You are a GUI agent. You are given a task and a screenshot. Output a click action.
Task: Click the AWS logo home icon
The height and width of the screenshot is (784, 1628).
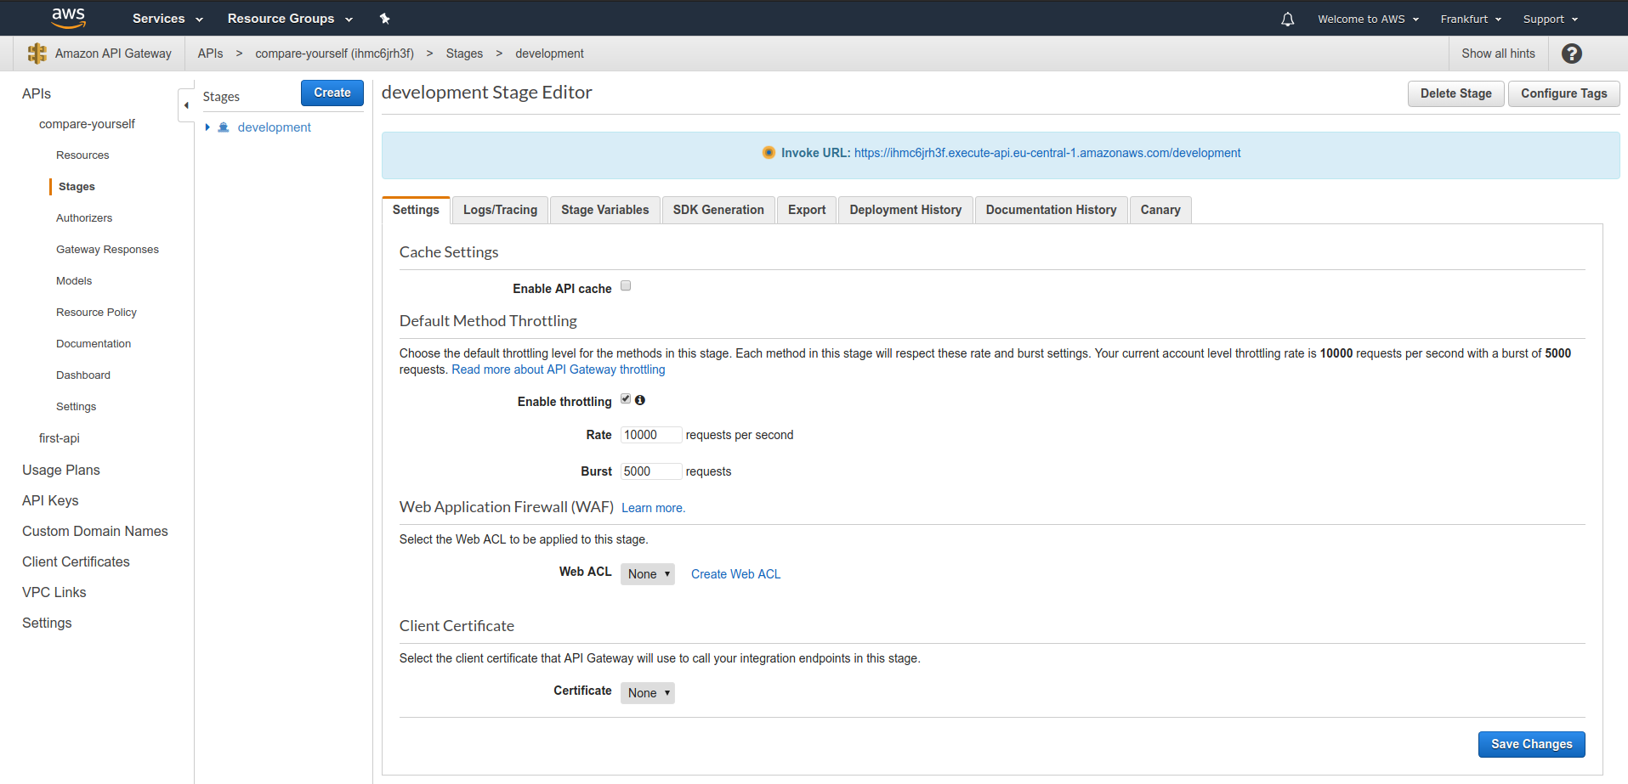click(x=68, y=18)
